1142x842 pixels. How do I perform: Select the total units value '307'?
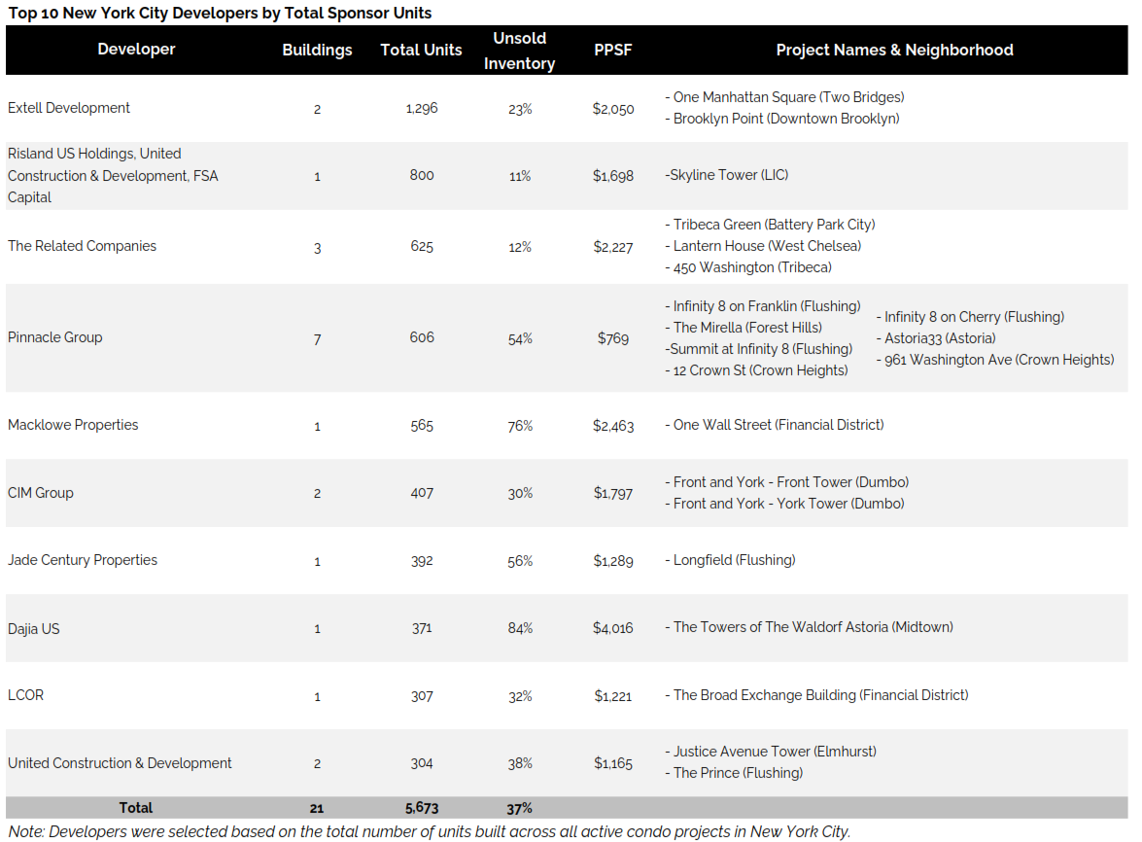point(422,696)
